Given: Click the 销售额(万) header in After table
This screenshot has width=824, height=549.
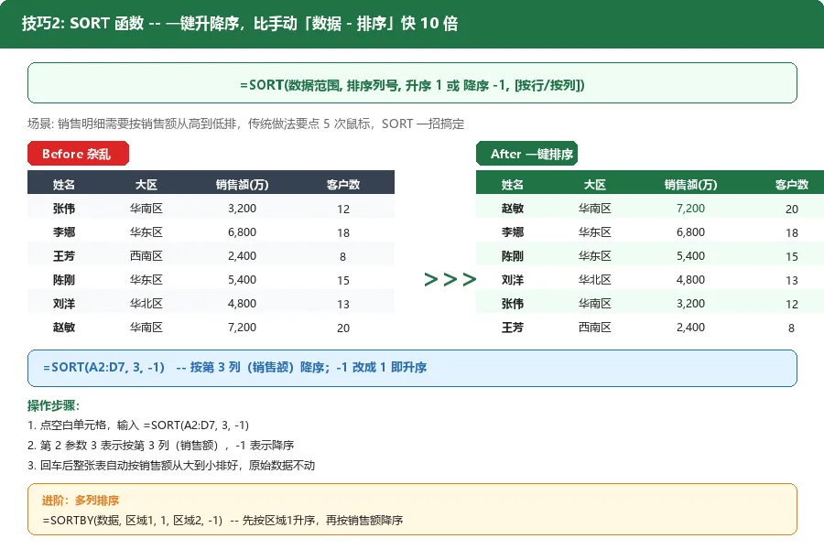Looking at the screenshot, I should point(690,185).
